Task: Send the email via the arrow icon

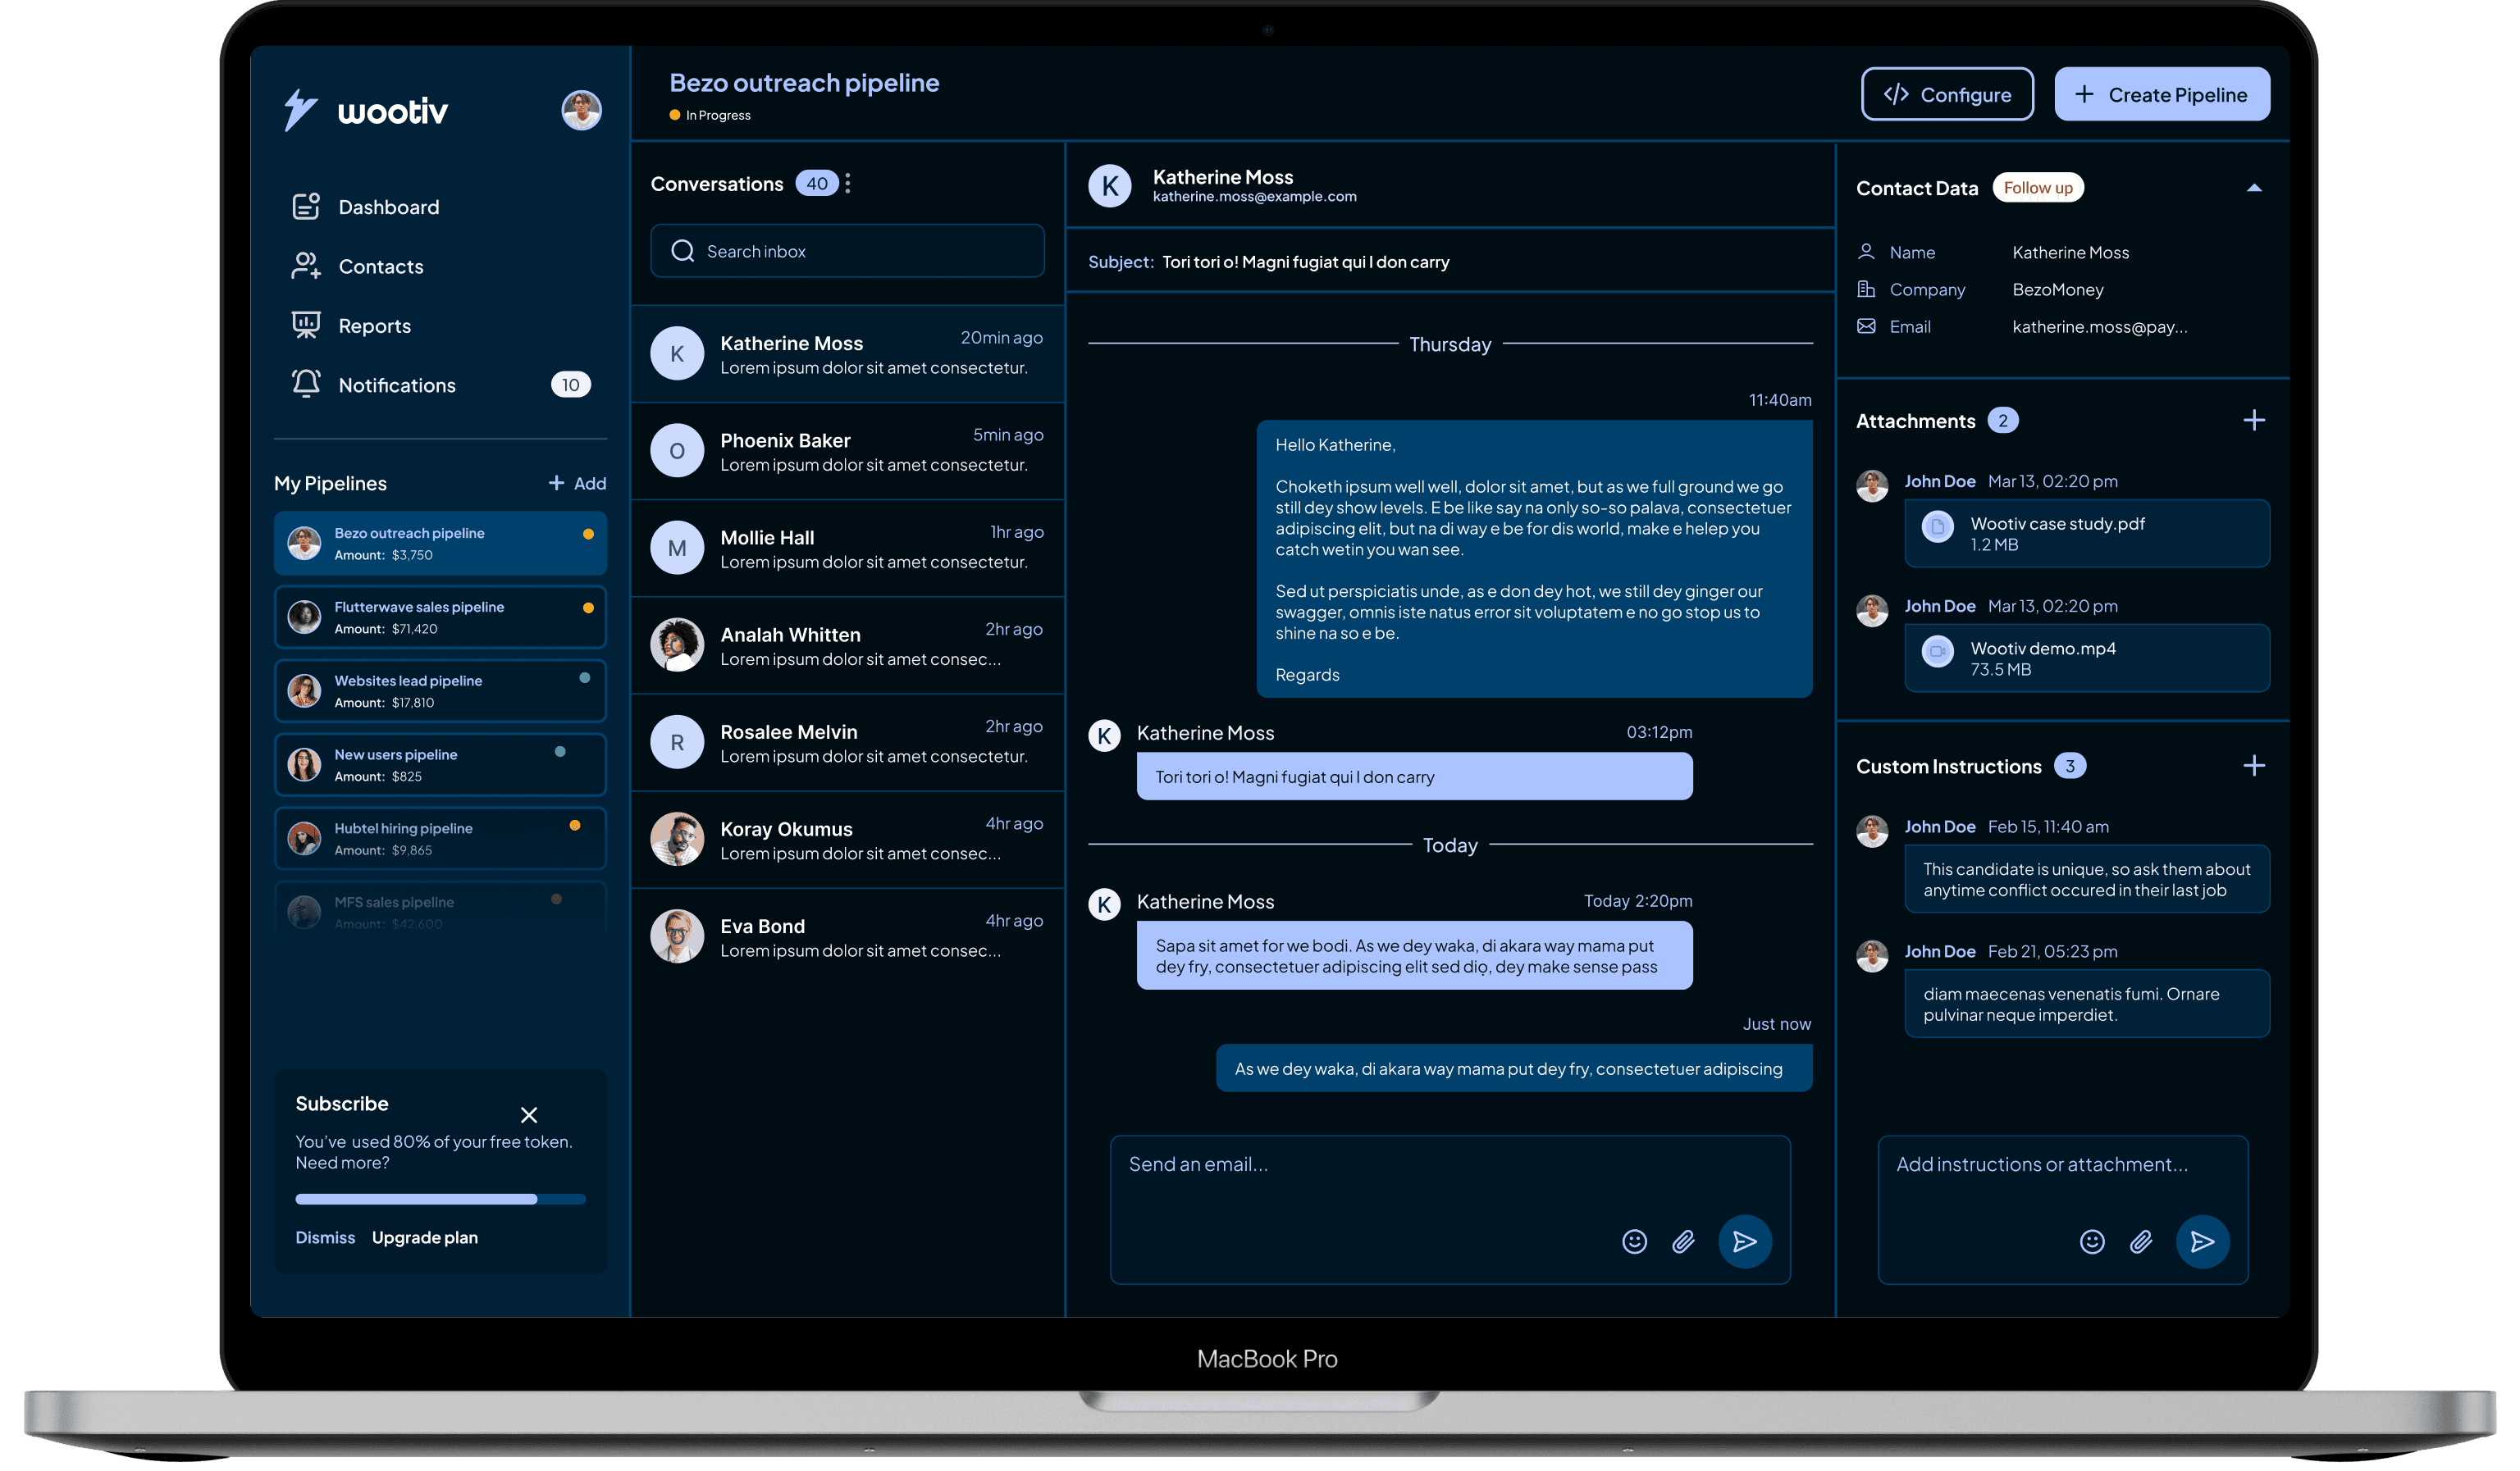Action: (1745, 1241)
